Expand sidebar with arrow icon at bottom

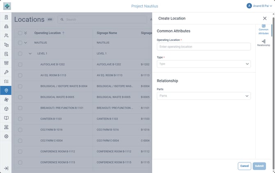tap(6, 168)
